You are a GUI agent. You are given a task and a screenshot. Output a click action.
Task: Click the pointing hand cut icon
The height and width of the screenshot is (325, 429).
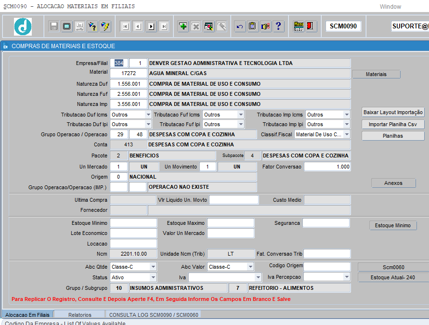pos(265,26)
